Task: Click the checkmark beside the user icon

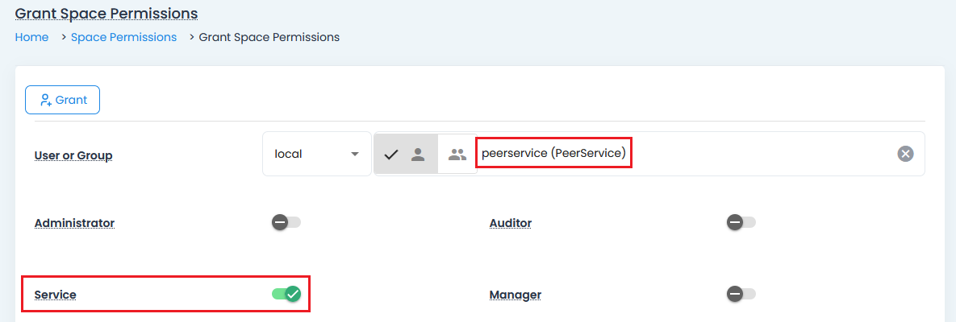Action: [x=391, y=155]
